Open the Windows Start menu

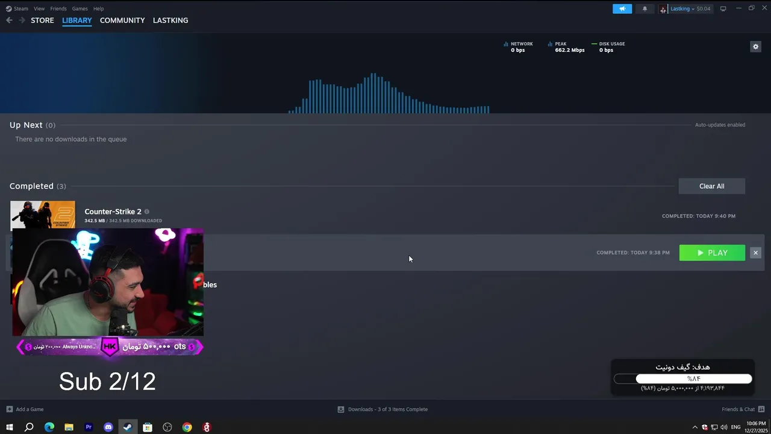pyautogui.click(x=9, y=427)
